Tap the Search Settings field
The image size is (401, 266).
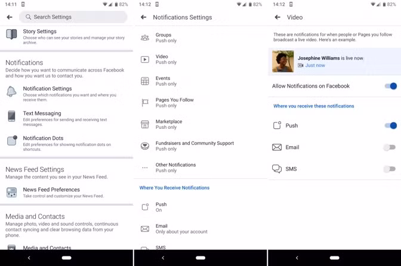tap(73, 17)
